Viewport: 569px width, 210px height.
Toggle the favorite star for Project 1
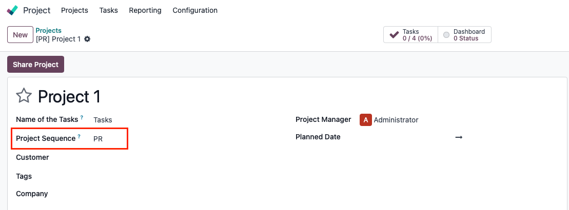[24, 96]
